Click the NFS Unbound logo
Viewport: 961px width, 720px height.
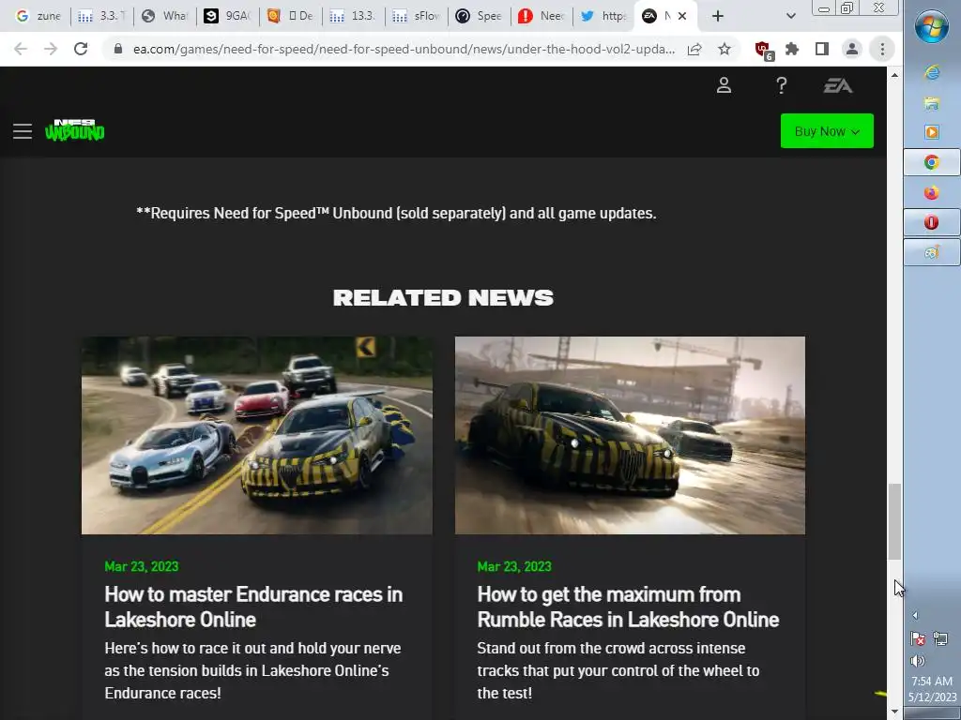pyautogui.click(x=75, y=129)
